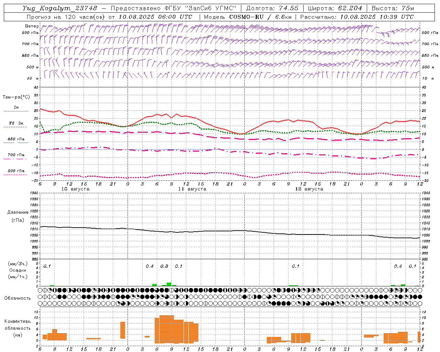Click the Облачность cloudiness panel label
The height and width of the screenshot is (352, 440).
[x=18, y=298]
